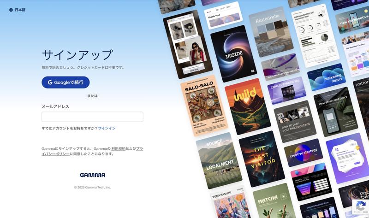Select The Last Visitor poster thumbnail
Screen dimensions: 369x218
click(x=262, y=159)
